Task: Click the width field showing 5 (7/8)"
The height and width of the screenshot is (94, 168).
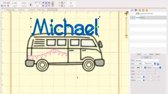Action: [x=15, y=3]
